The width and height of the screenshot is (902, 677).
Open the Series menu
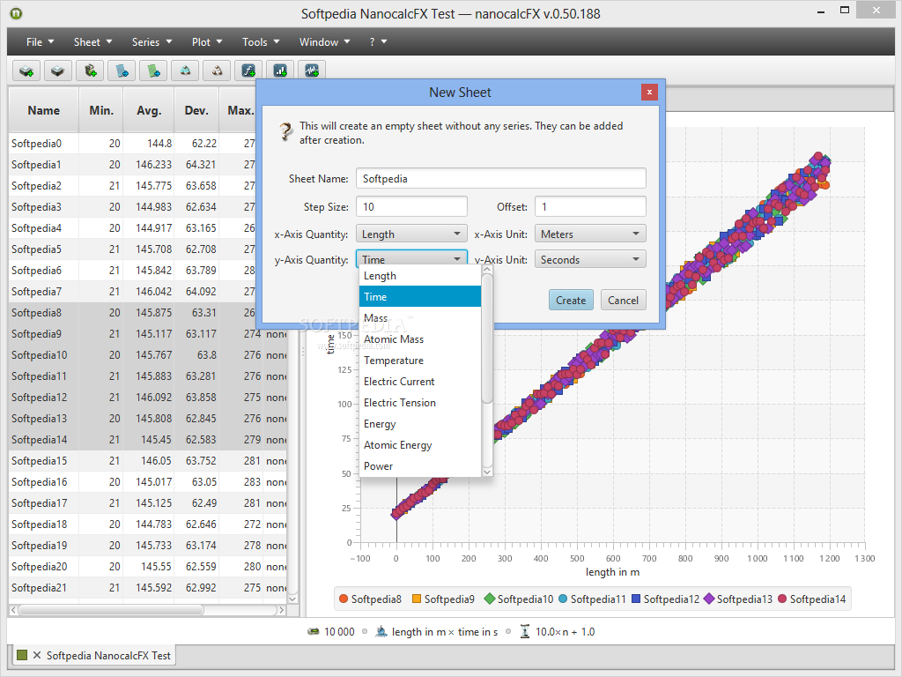pyautogui.click(x=152, y=42)
